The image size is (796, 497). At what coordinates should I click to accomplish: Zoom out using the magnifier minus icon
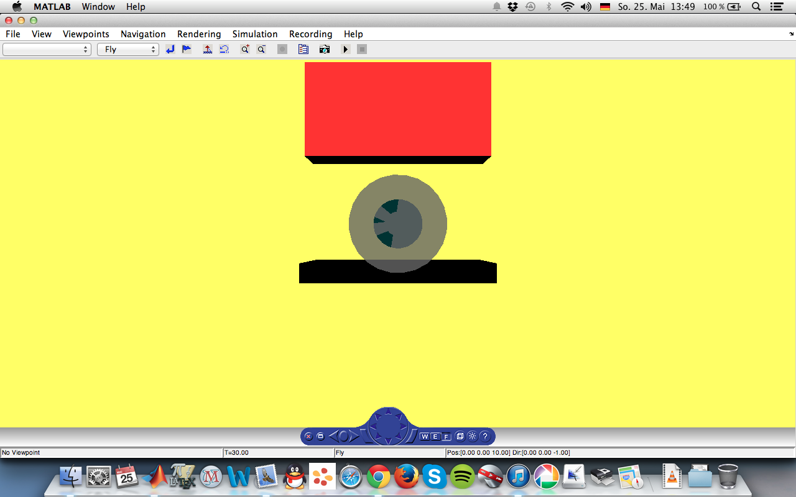click(x=262, y=49)
